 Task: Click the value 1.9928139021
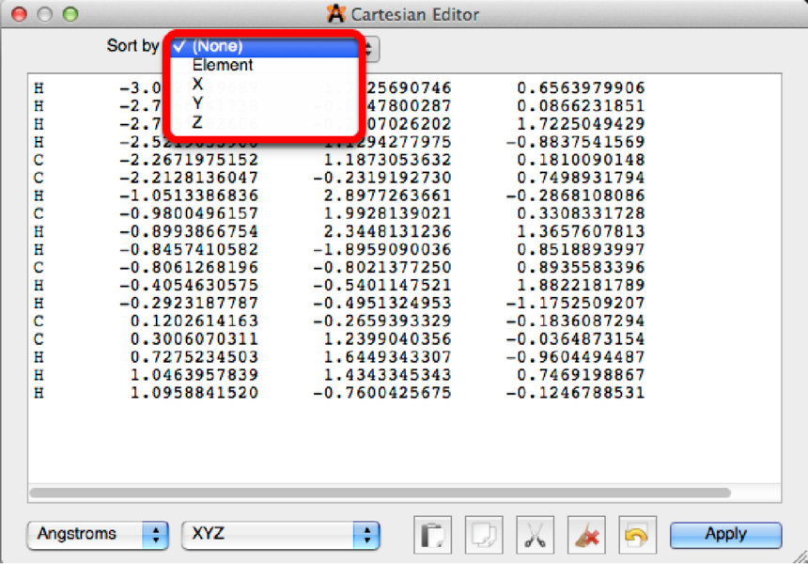pos(387,213)
